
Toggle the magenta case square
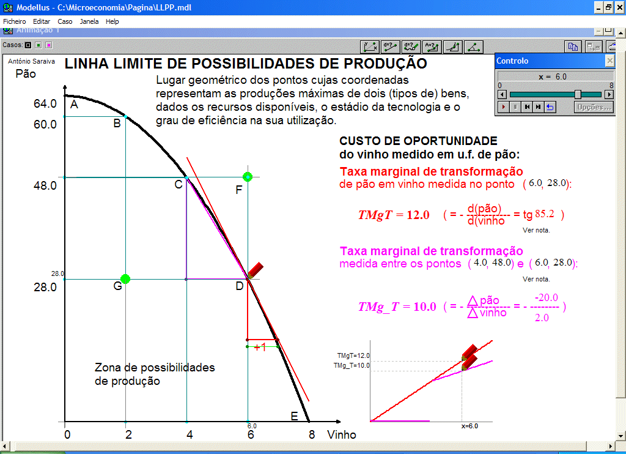tap(49, 45)
